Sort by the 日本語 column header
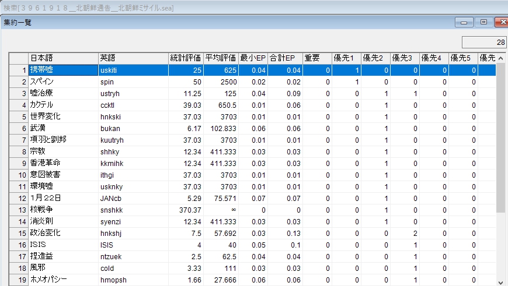508x286 pixels. point(63,58)
